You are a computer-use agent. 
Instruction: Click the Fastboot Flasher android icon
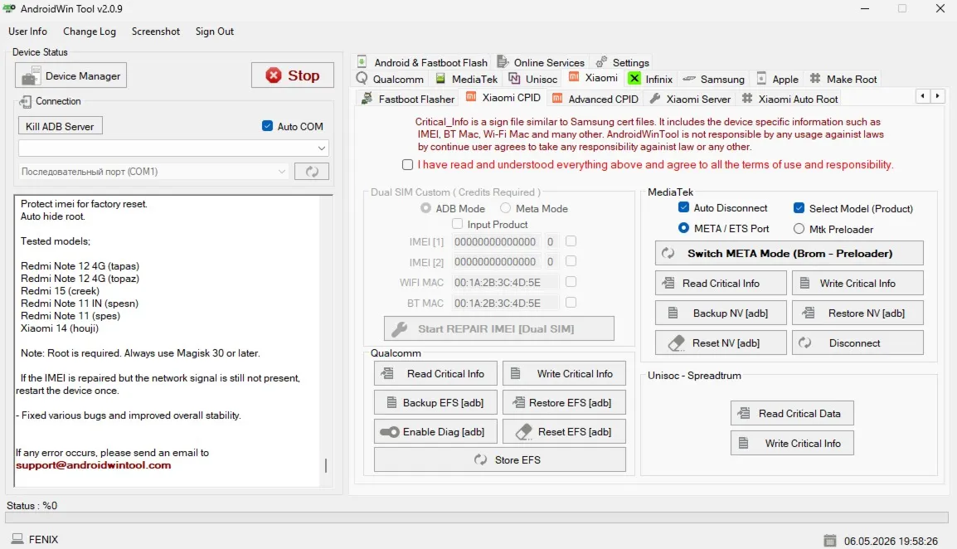tap(367, 99)
